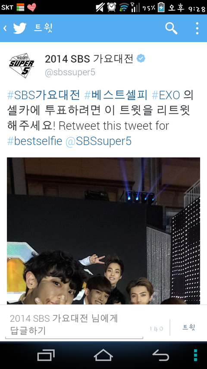
Task: Tap the @SBSsuper5 mention in tweet text
Action: pyautogui.click(x=98, y=141)
